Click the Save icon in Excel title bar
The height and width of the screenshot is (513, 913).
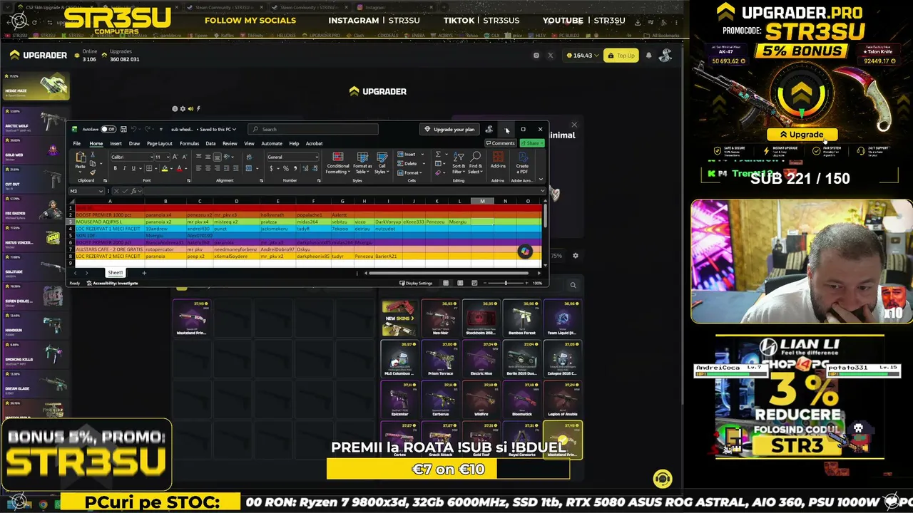(x=123, y=129)
